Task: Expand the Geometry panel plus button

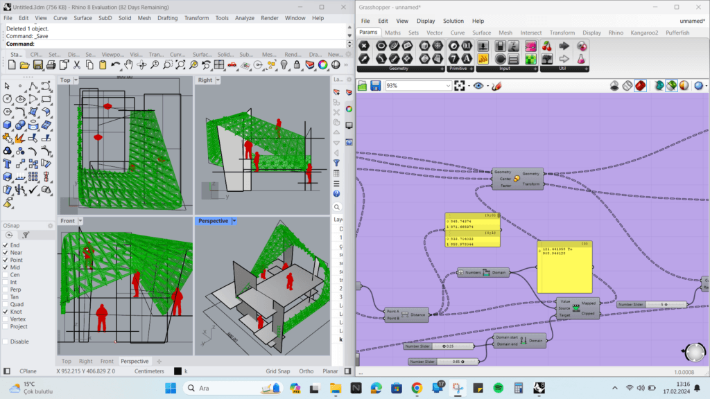Action: click(442, 69)
